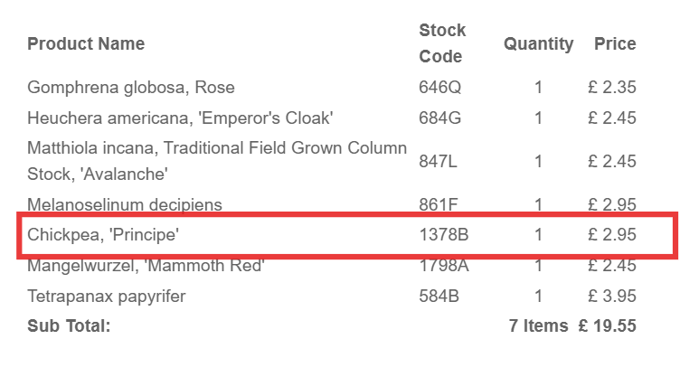Image resolution: width=680 pixels, height=377 pixels.
Task: Select Gomphrena globosa, Rose product name
Action: coord(131,88)
